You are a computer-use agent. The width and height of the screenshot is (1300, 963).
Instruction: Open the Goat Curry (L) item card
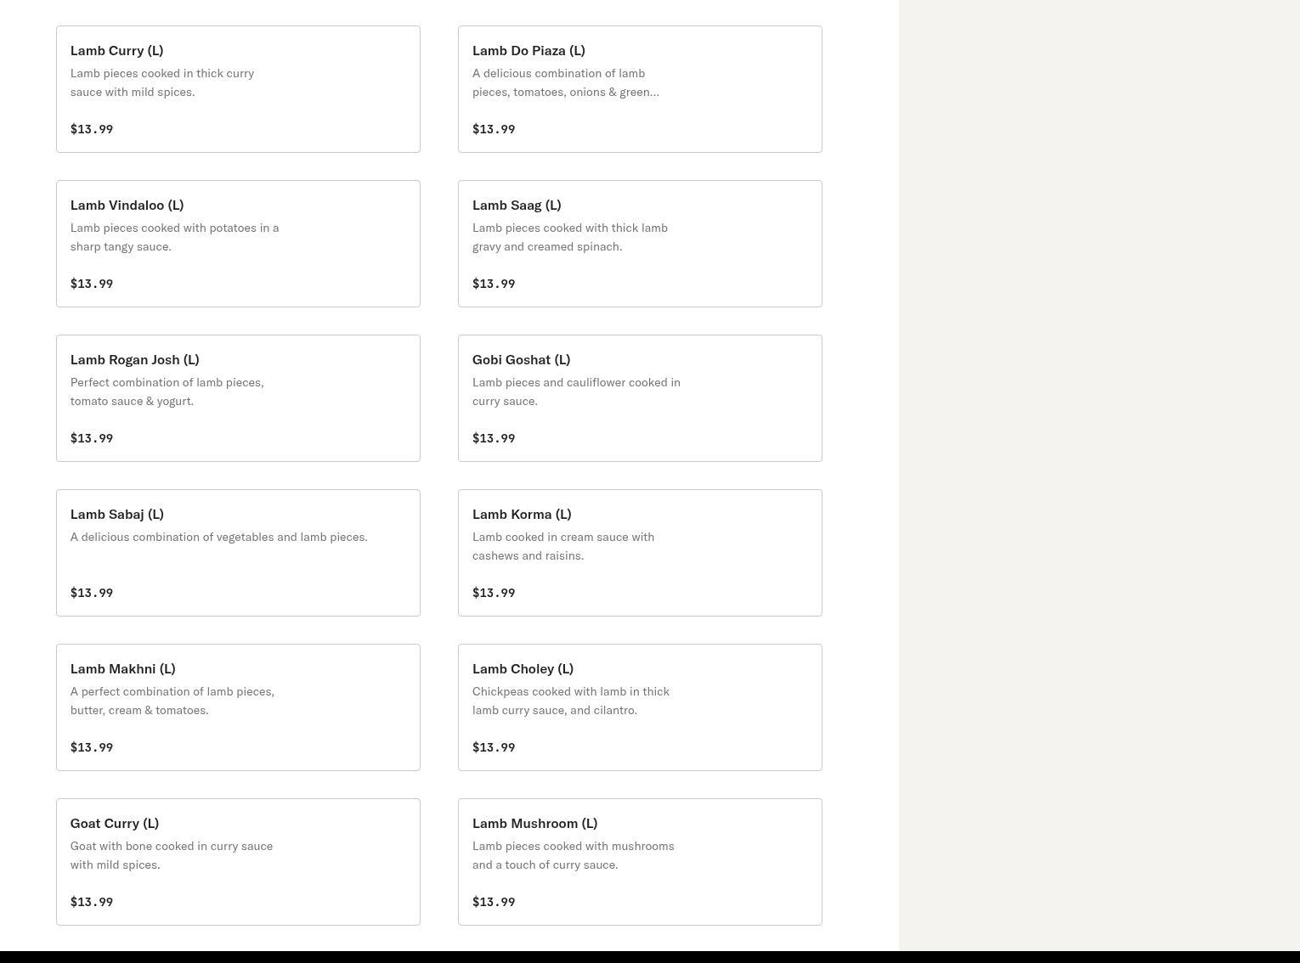238,862
